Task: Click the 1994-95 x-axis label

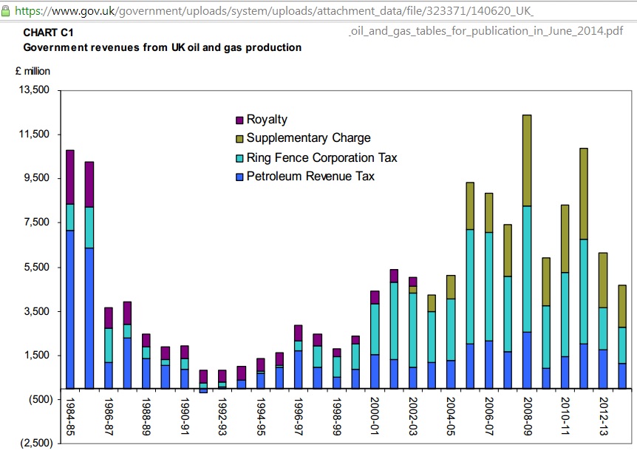Action: (x=260, y=417)
